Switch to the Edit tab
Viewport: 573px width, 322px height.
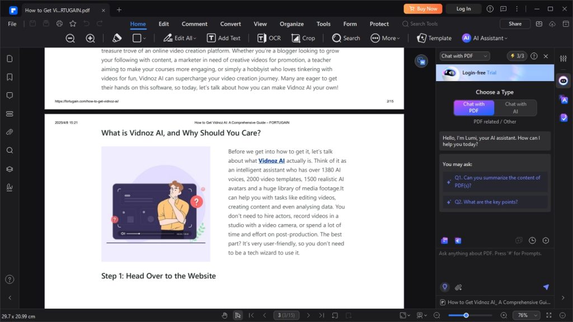164,23
